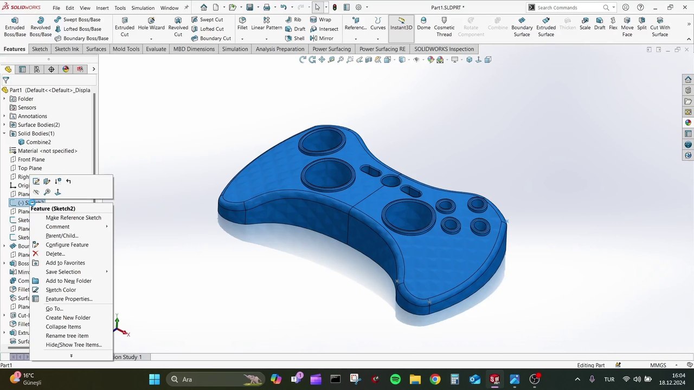Image resolution: width=694 pixels, height=390 pixels.
Task: Switch to the Evaluate tab
Action: coord(156,49)
